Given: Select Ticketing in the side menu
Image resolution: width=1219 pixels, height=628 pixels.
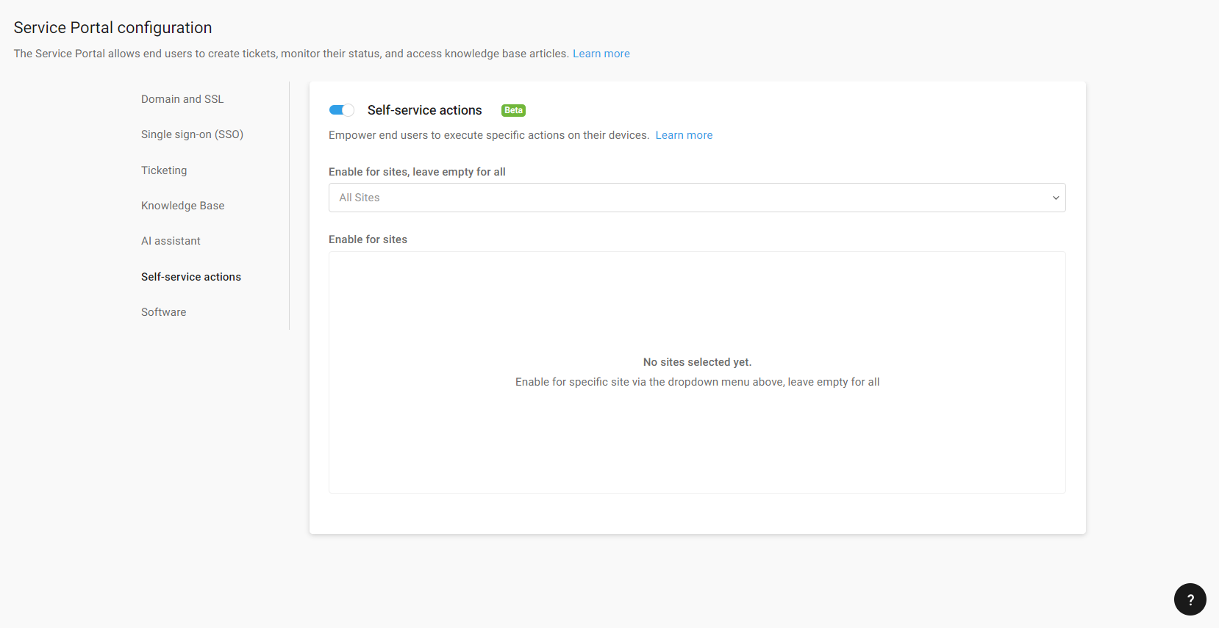Looking at the screenshot, I should pos(164,170).
